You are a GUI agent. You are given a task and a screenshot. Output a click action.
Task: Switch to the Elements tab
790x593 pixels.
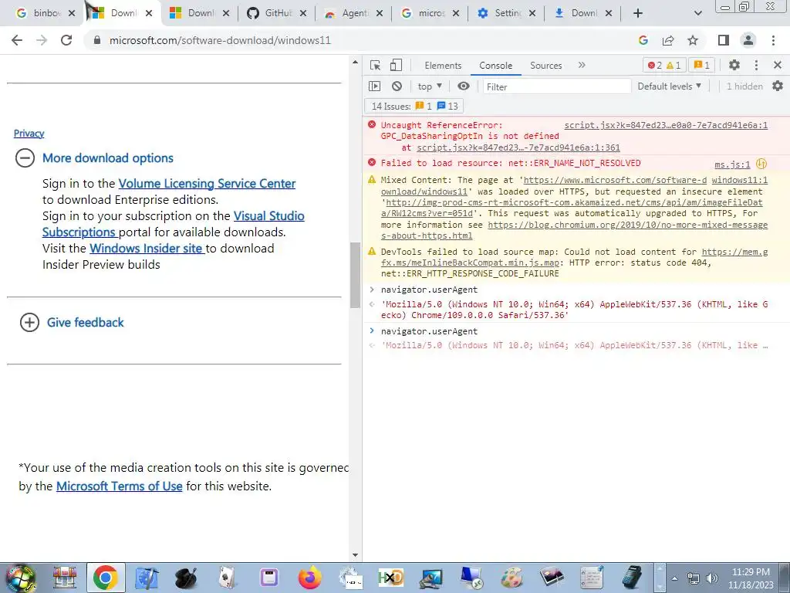point(443,66)
